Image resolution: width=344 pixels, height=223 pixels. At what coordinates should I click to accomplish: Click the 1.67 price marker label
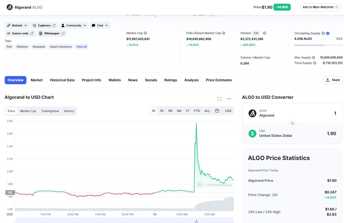10,192
